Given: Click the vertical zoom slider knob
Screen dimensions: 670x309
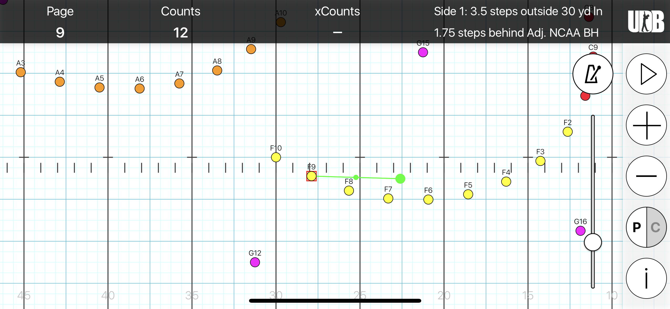Looking at the screenshot, I should [x=593, y=242].
